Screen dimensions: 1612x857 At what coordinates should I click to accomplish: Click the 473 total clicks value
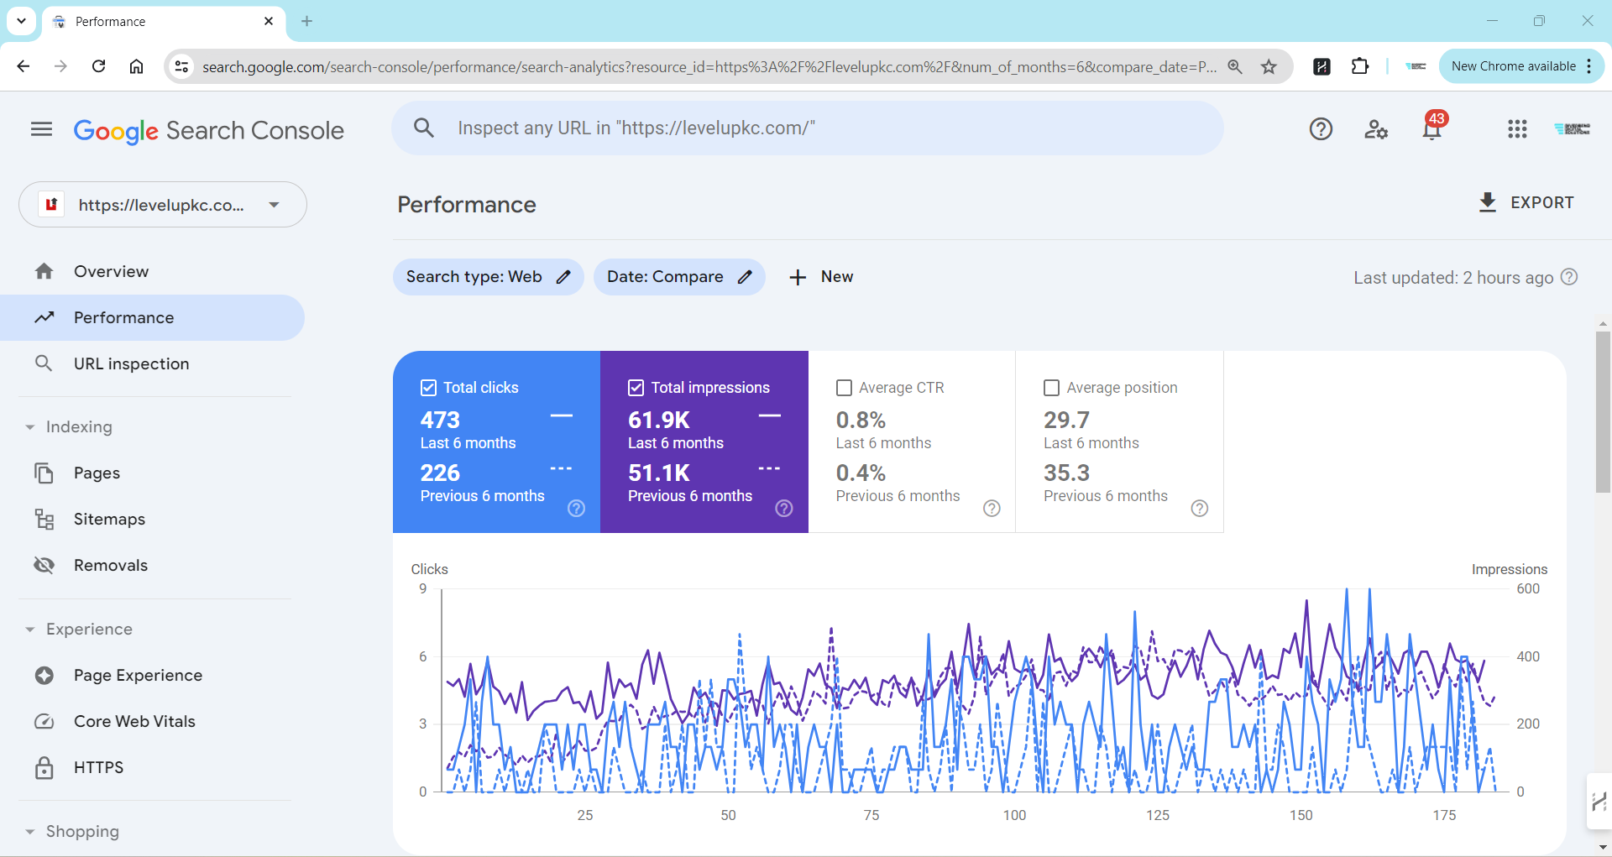click(440, 420)
